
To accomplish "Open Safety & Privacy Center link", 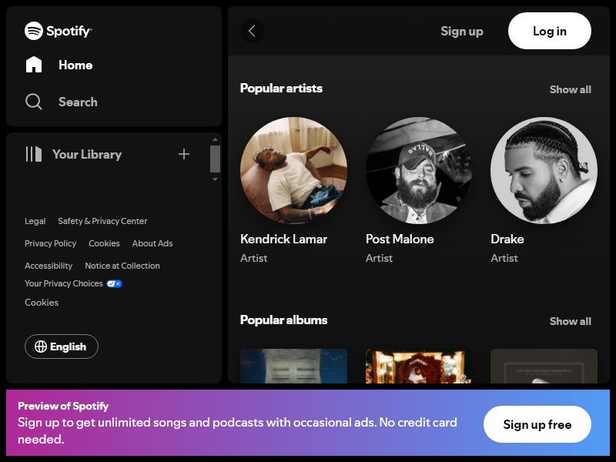I will (102, 221).
